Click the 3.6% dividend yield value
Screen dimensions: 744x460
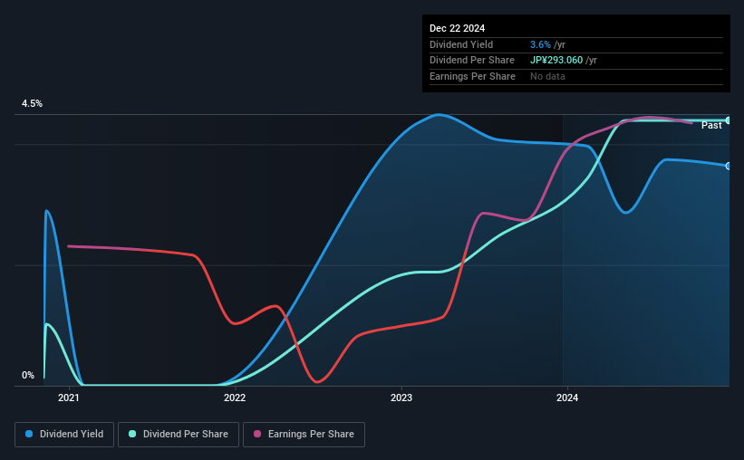[540, 44]
